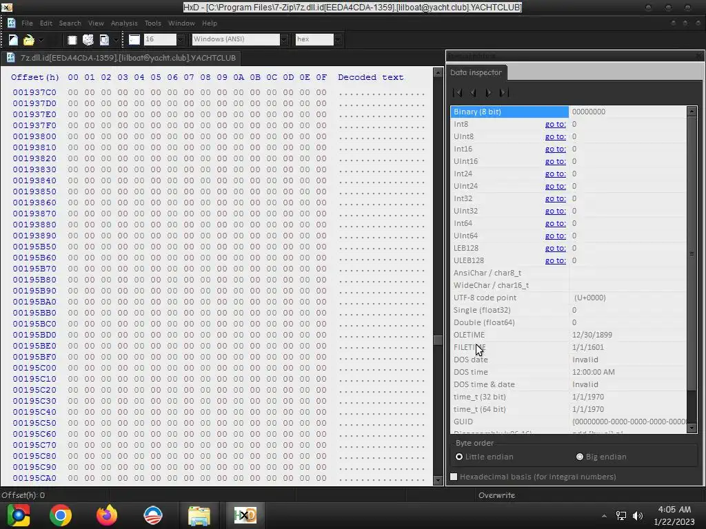
Task: Open File Explorer from taskbar
Action: pyautogui.click(x=199, y=515)
